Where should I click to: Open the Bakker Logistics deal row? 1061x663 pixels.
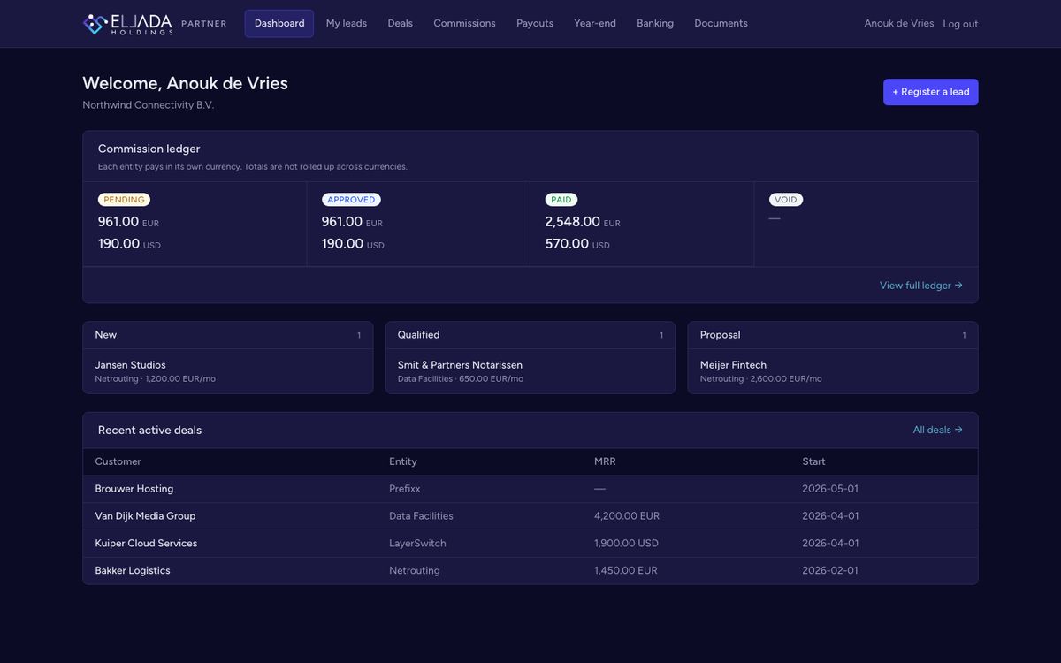530,571
